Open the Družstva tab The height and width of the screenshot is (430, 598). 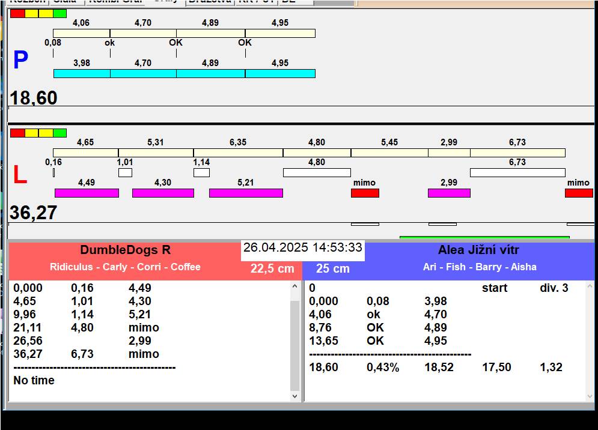point(209,2)
